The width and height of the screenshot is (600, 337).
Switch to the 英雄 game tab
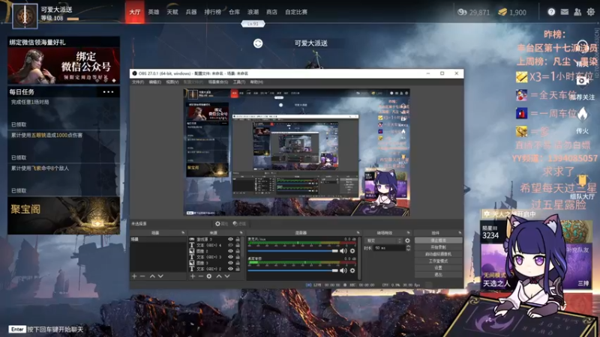tap(154, 12)
